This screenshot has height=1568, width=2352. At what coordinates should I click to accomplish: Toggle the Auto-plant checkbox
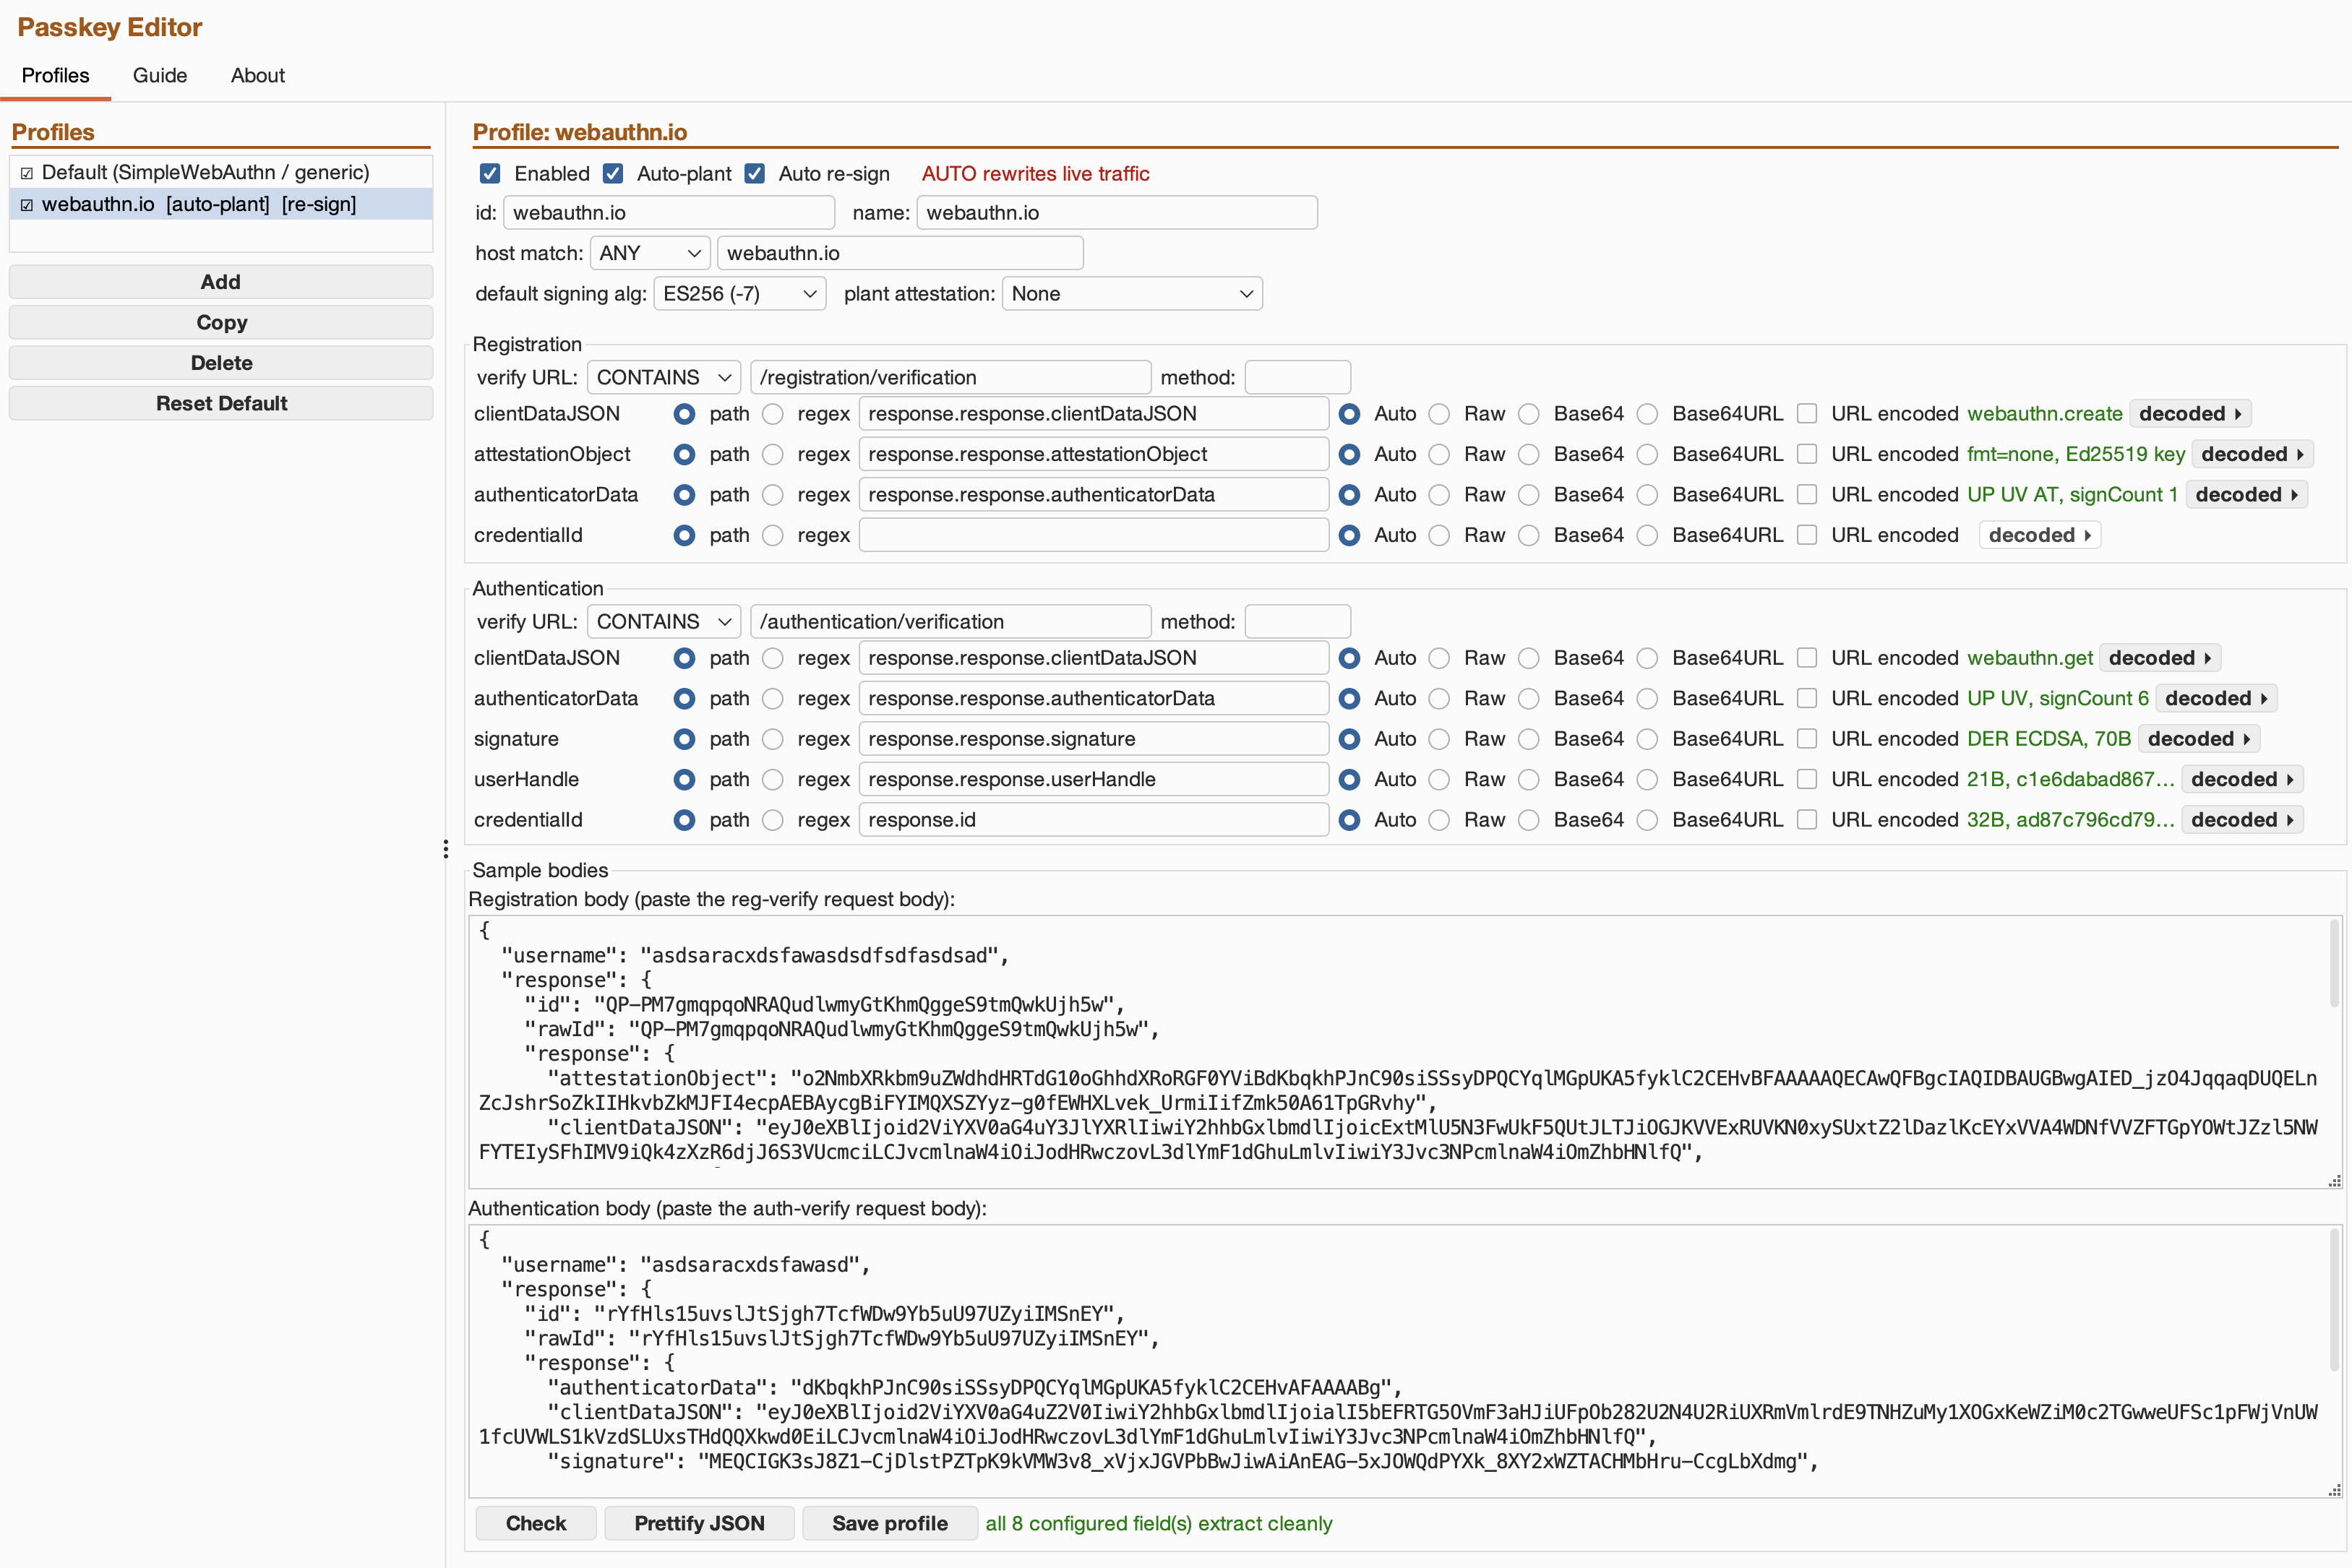coord(613,174)
